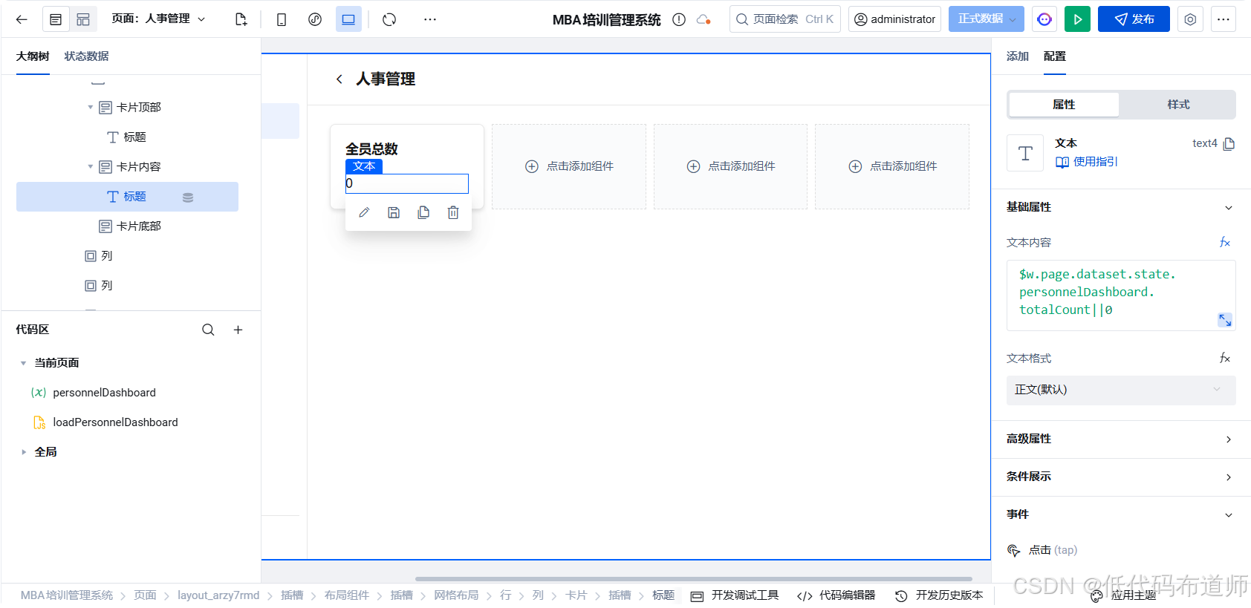Screen dimensions: 1251x608
Task: Collapse the 基础属性 section
Action: 1229,208
